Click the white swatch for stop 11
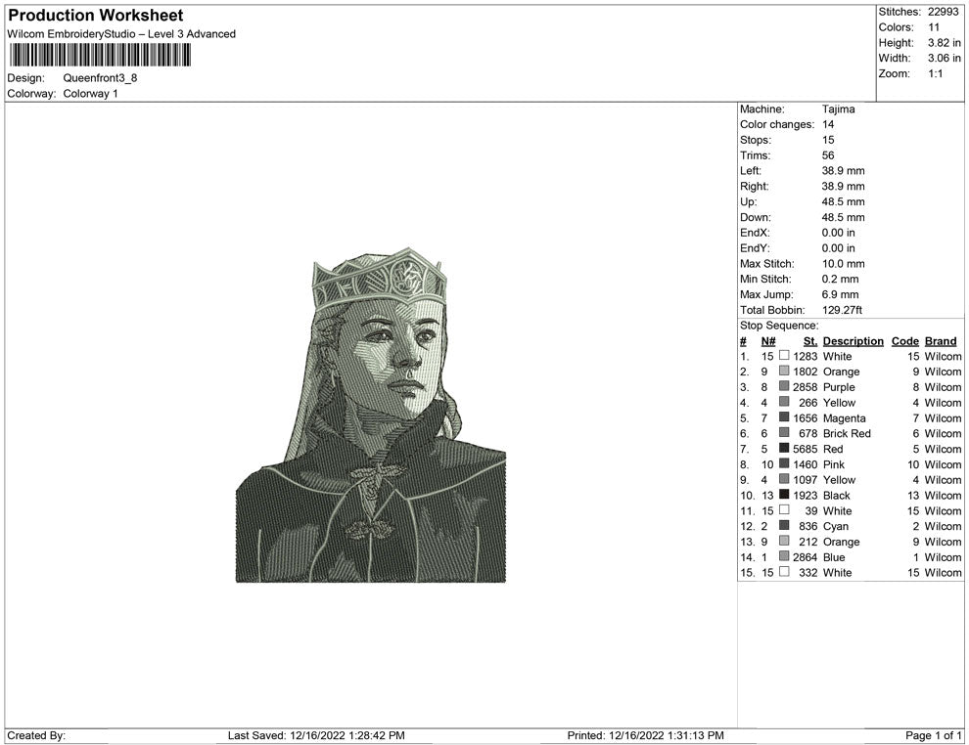 (784, 509)
